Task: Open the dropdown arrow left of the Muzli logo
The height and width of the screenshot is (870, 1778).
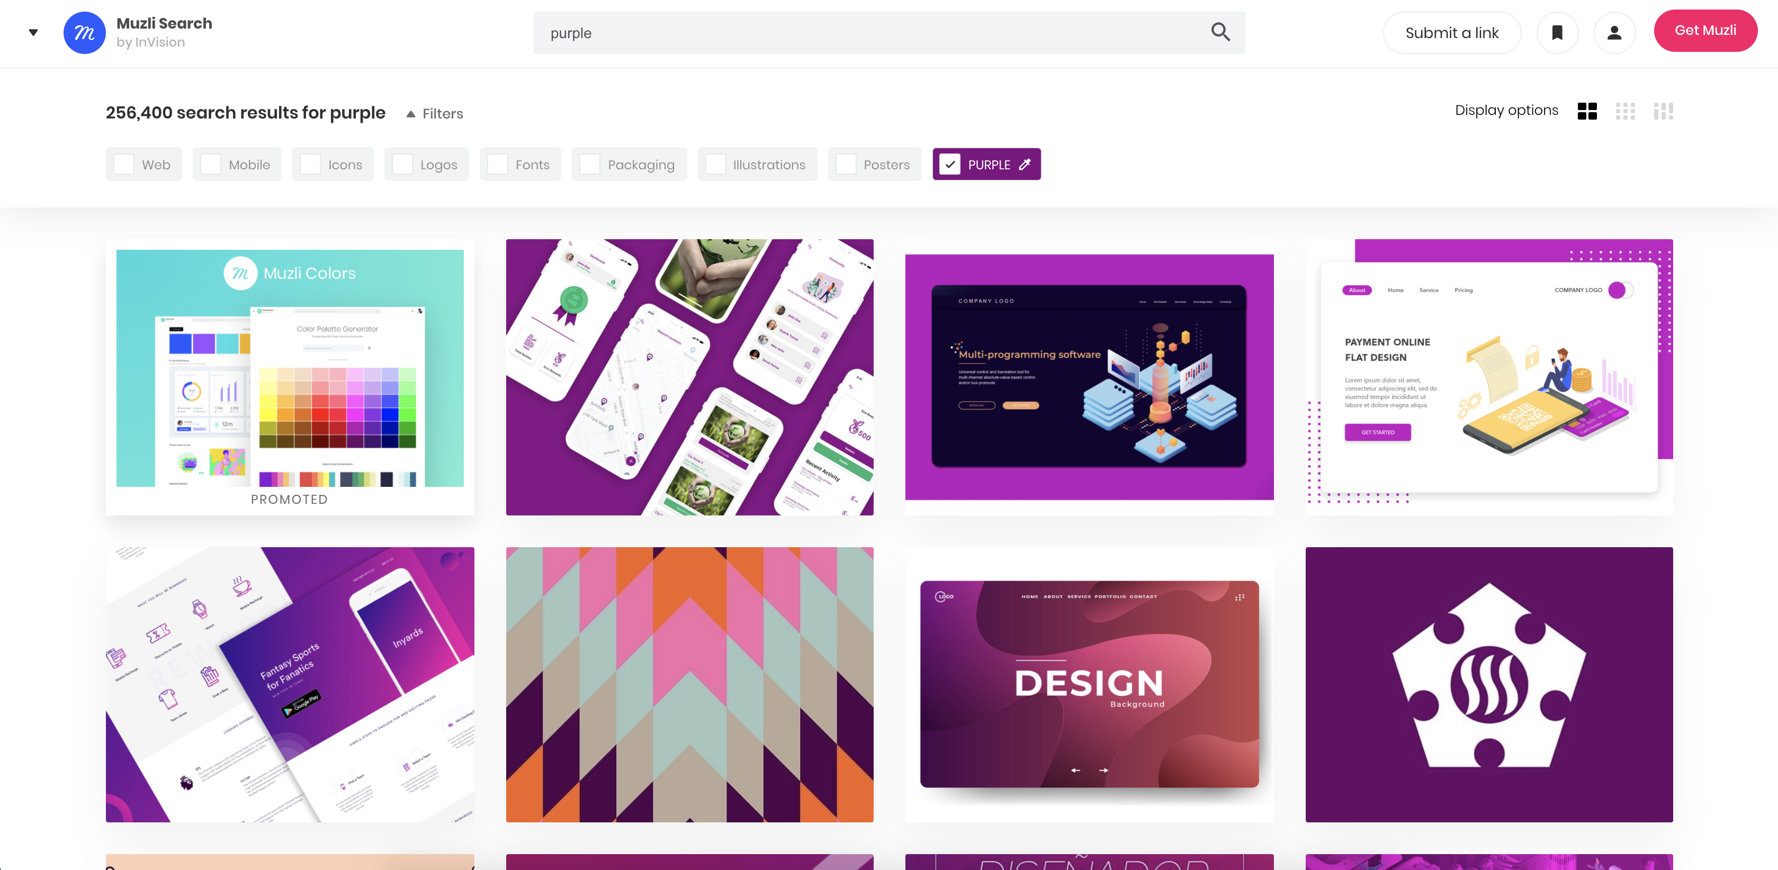Action: tap(32, 32)
